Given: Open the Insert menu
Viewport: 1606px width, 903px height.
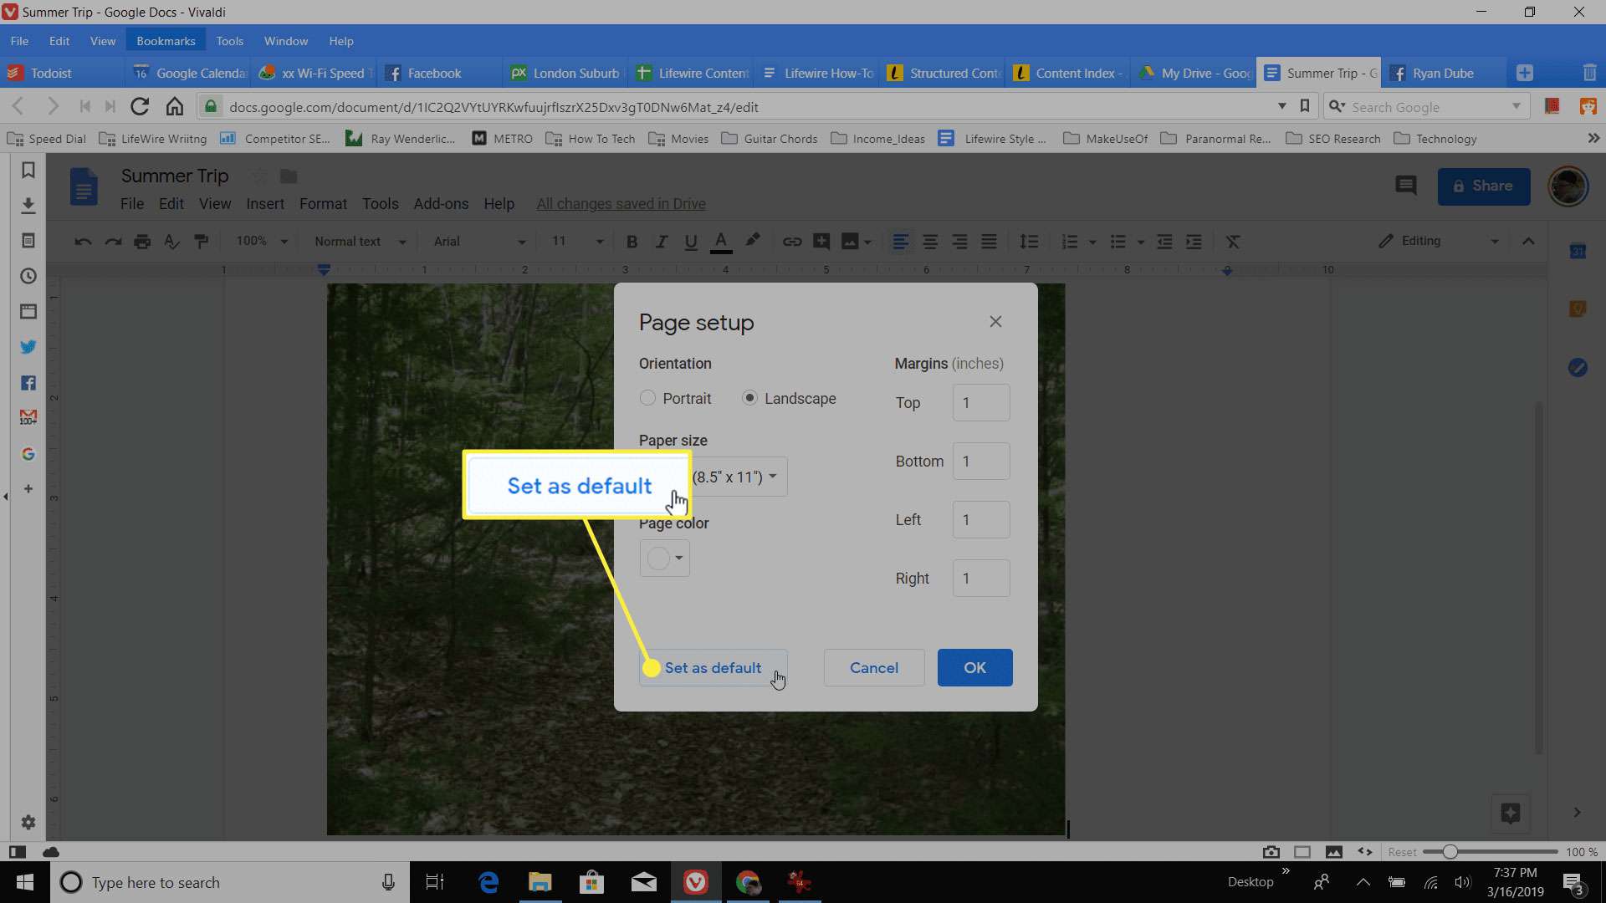Looking at the screenshot, I should tap(264, 203).
